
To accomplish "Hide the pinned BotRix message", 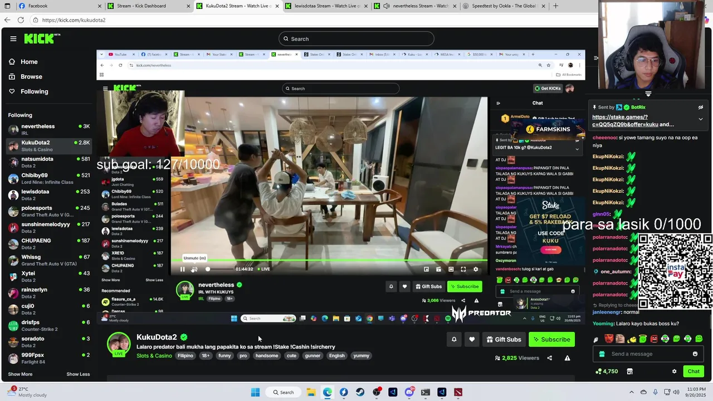I will click(x=701, y=107).
